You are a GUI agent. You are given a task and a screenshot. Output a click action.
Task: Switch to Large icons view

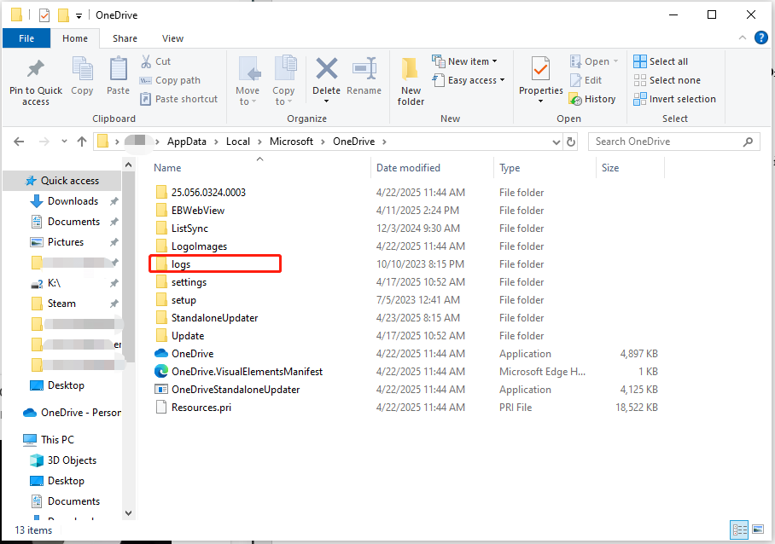point(758,530)
